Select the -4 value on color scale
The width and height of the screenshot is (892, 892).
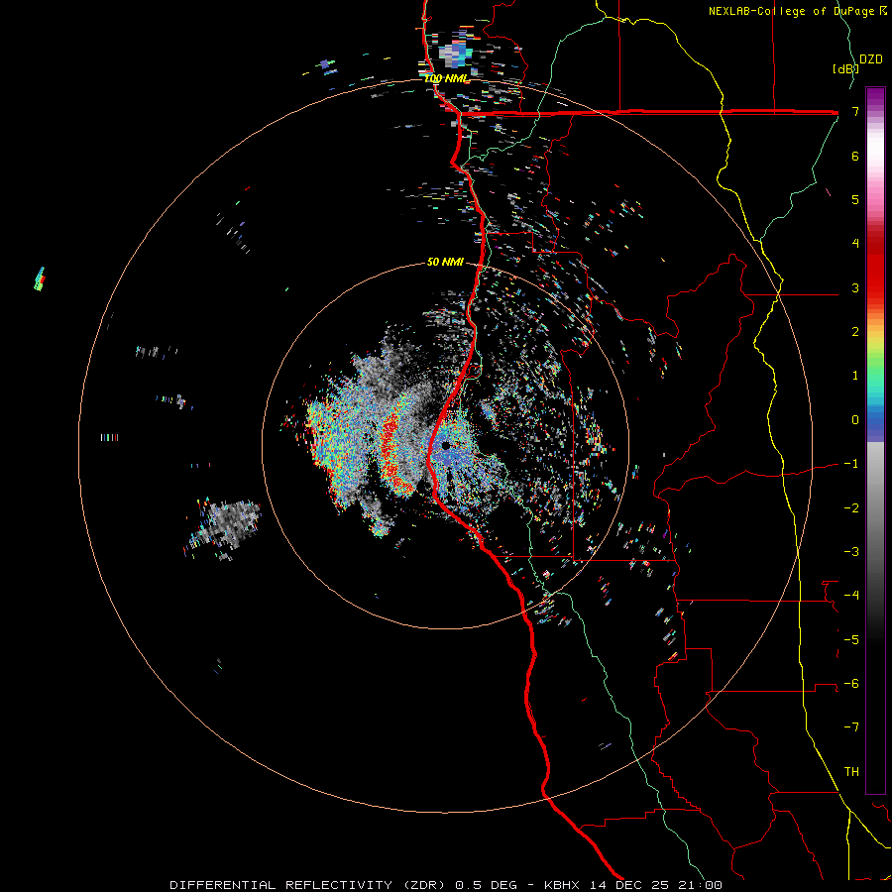point(851,595)
